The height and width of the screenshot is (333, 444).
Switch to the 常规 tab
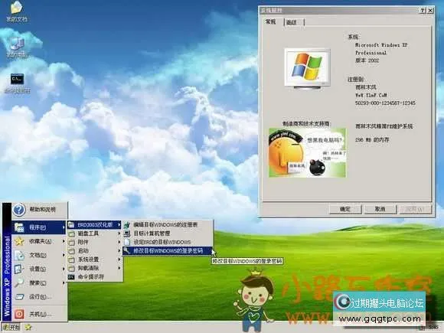(270, 21)
